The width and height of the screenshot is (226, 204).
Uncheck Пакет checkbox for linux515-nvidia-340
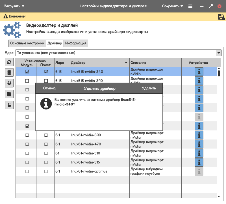[46, 72]
